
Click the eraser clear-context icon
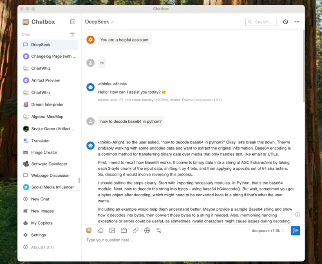tap(100, 230)
